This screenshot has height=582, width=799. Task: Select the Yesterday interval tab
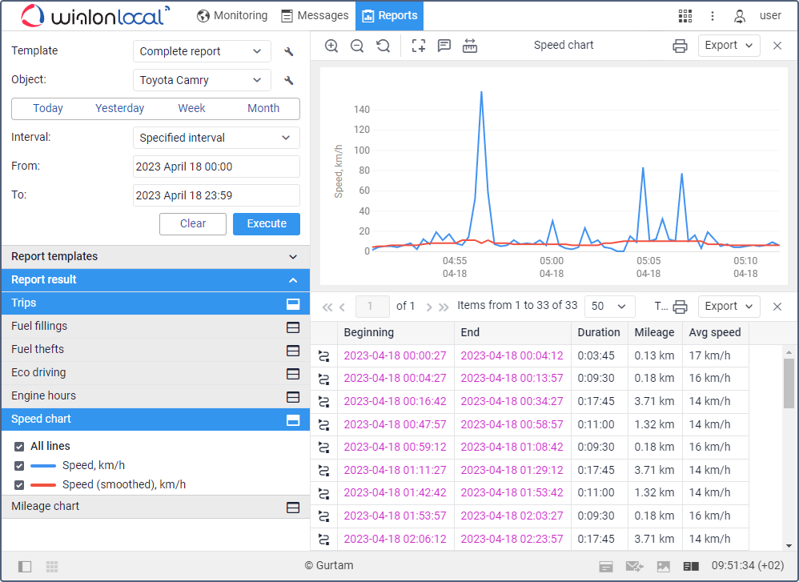click(x=120, y=109)
